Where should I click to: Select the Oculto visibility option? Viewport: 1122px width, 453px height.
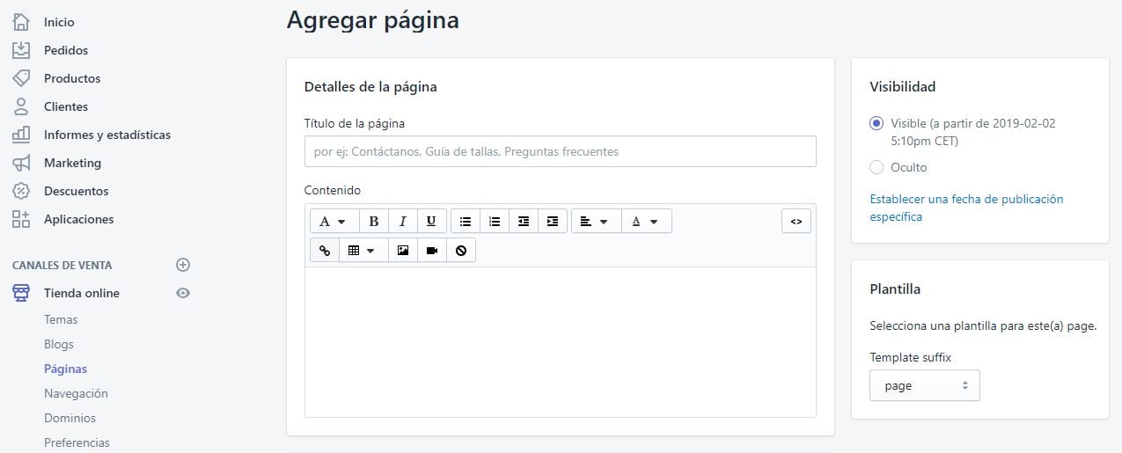(x=876, y=167)
